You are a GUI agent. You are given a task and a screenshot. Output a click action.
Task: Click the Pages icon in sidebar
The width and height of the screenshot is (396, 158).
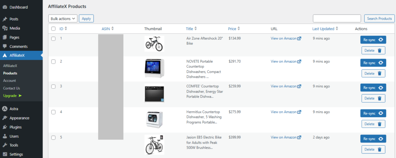5,37
